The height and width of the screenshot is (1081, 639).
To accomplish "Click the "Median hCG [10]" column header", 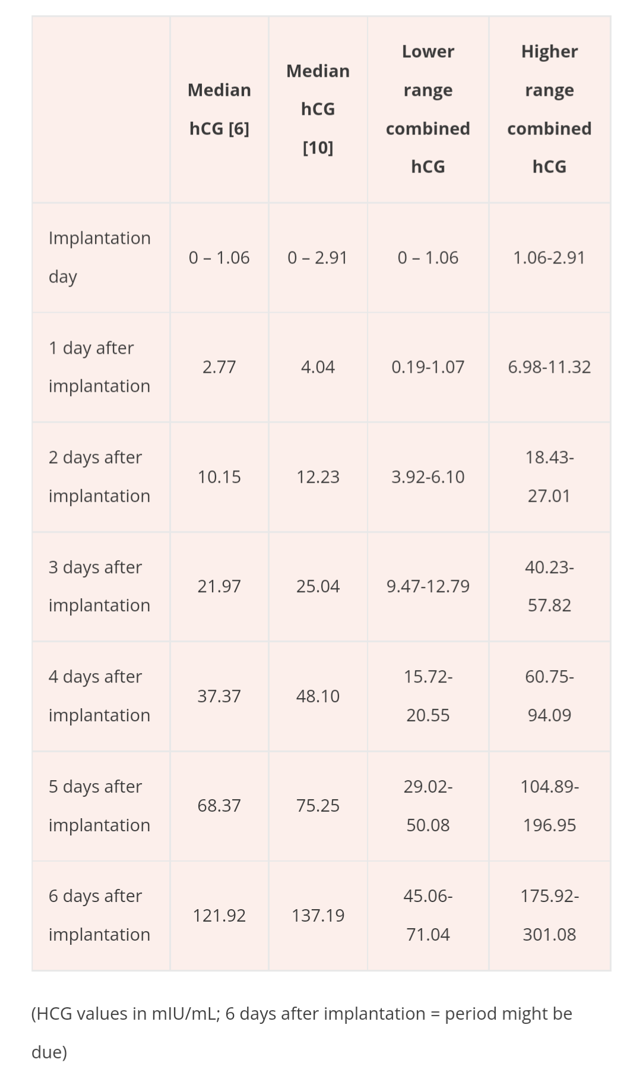I will pyautogui.click(x=318, y=109).
